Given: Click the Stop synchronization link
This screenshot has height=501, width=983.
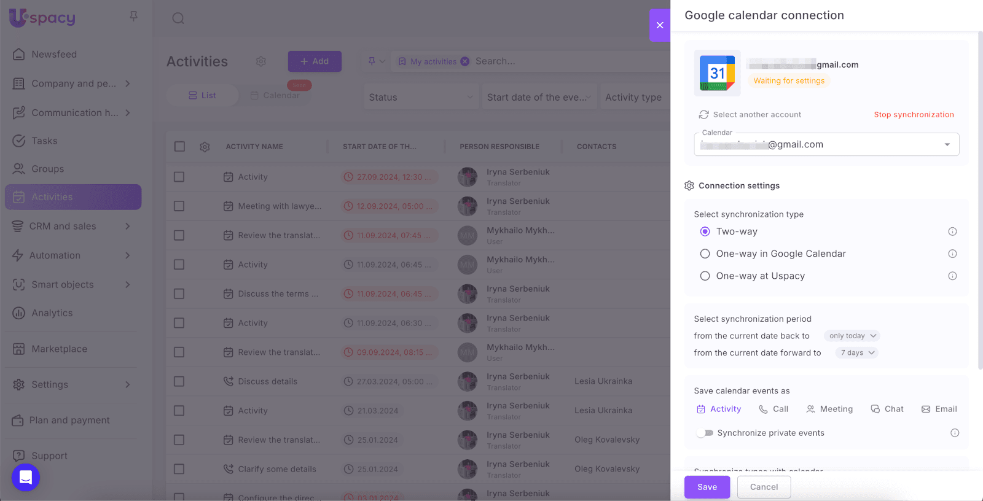Looking at the screenshot, I should pos(914,115).
